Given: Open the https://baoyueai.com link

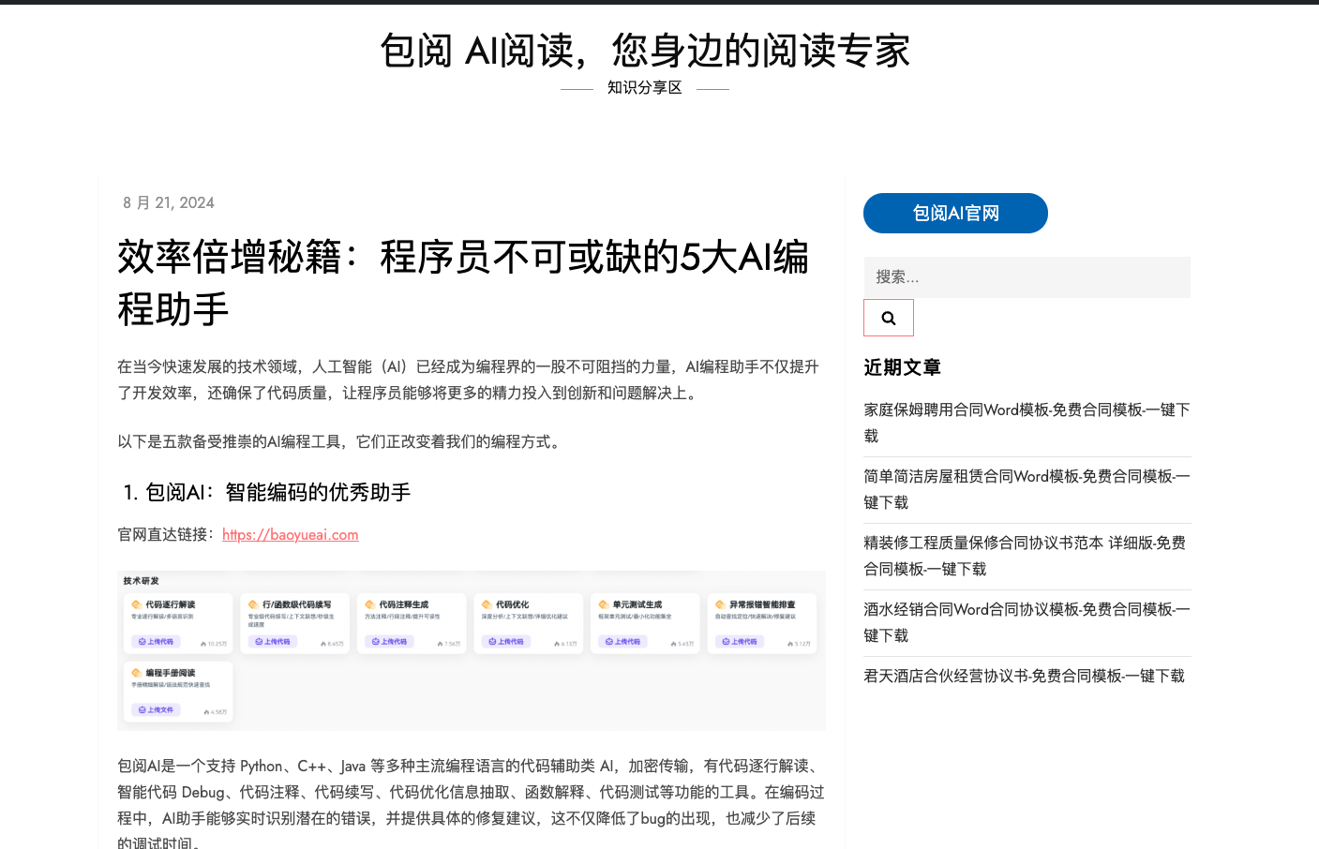Looking at the screenshot, I should 291,534.
